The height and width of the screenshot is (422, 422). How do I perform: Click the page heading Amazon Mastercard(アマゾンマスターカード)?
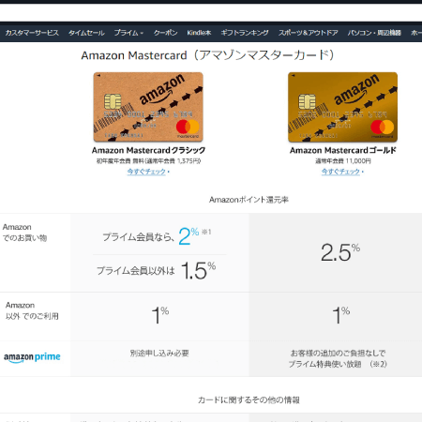tap(207, 55)
